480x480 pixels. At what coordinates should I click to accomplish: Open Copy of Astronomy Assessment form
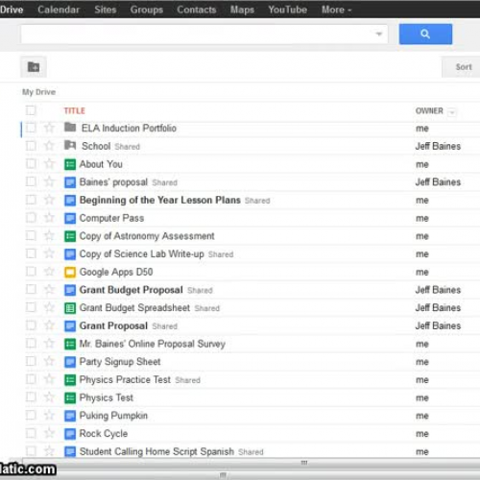[147, 236]
